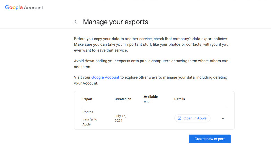Click the back arrow beside Manage your exports
271x152 pixels.
[x=76, y=22]
